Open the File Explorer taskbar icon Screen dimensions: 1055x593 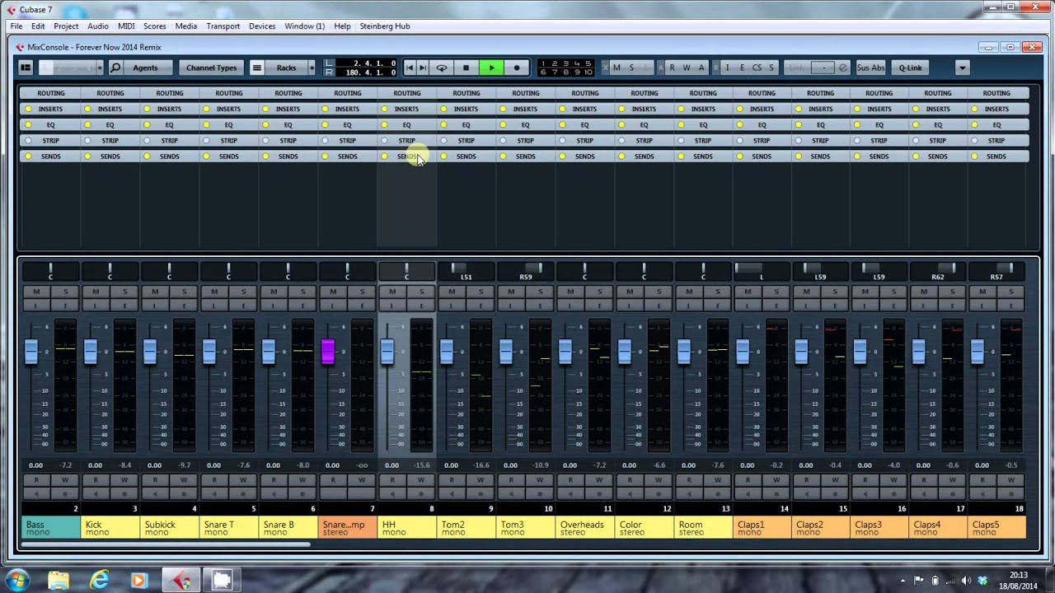[x=59, y=580]
